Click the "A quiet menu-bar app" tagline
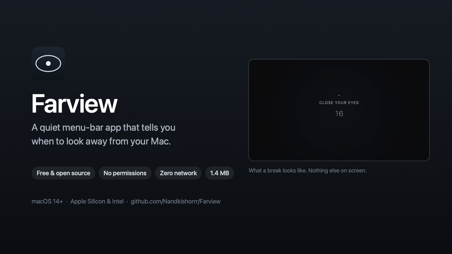This screenshot has height=254, width=452. (x=103, y=134)
